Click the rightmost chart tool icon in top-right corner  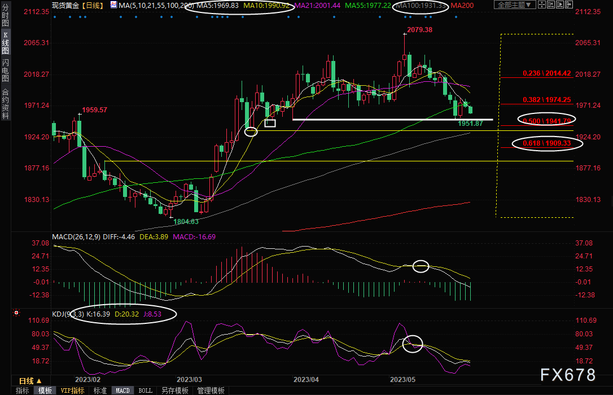point(568,5)
